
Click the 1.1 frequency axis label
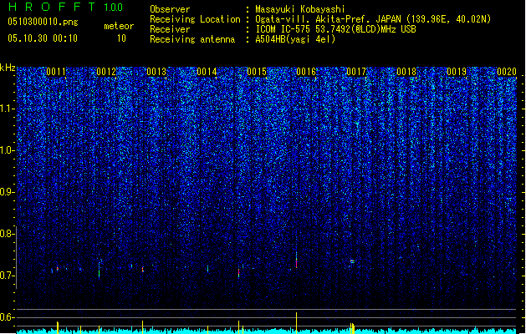click(7, 109)
